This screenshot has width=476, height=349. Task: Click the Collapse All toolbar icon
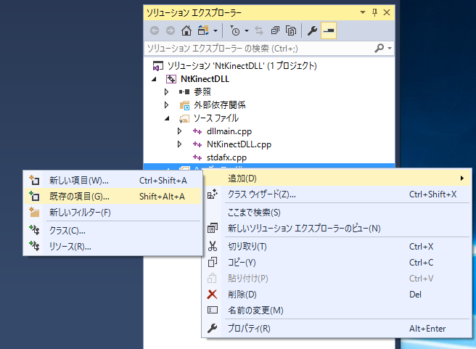point(275,30)
